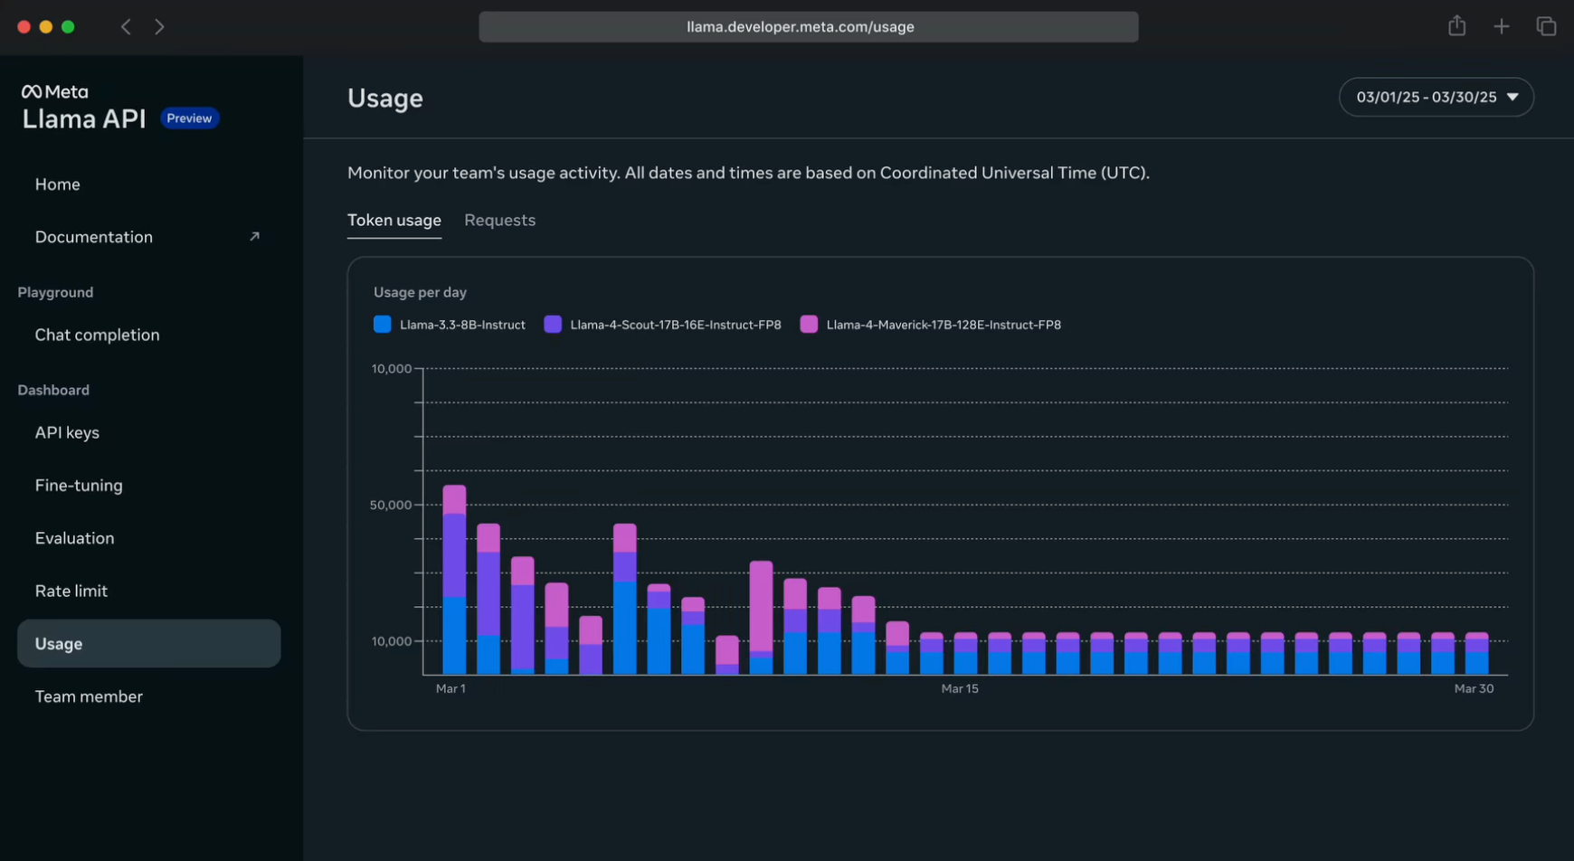Screen dimensions: 1574x861
Task: Open API keys in the sidebar
Action: coord(67,432)
